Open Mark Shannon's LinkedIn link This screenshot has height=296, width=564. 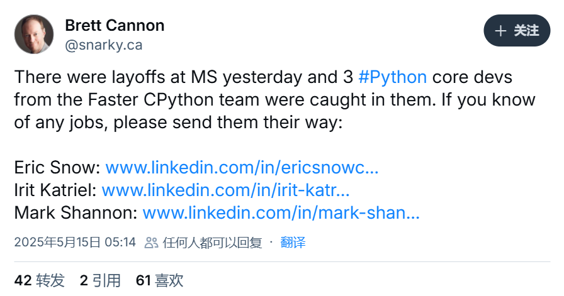coord(281,213)
